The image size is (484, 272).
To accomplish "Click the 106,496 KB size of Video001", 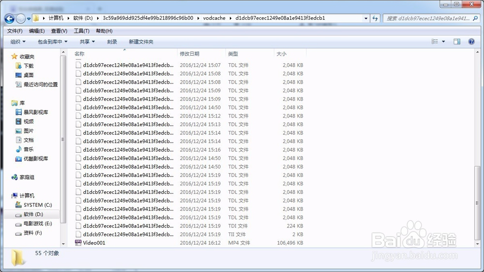I will click(290, 243).
